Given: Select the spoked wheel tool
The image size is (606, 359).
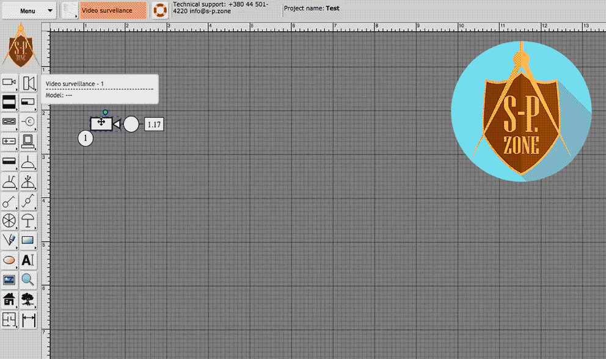Looking at the screenshot, I should (x=9, y=220).
